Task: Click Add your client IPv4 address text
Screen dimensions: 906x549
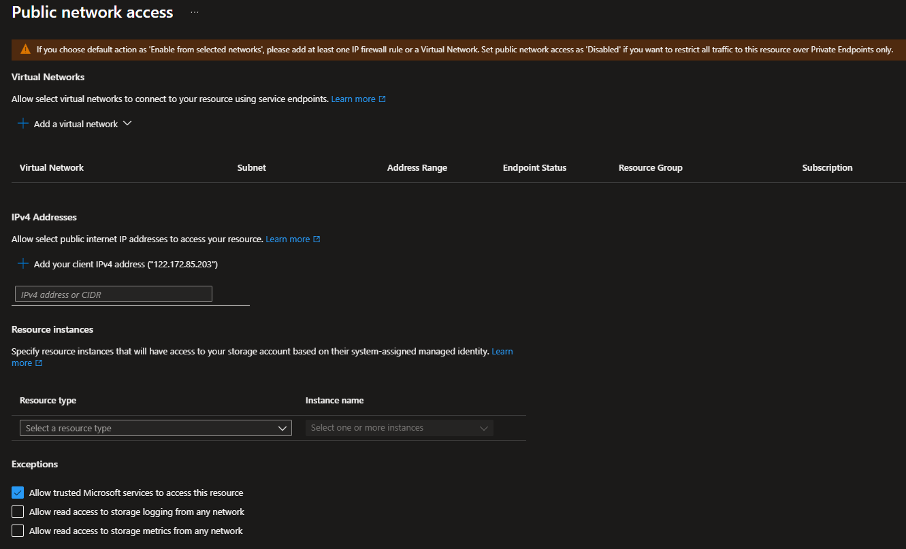Action: pos(125,264)
